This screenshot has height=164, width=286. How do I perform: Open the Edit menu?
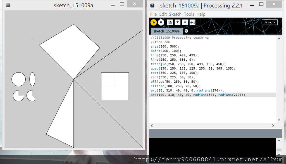click(x=163, y=14)
